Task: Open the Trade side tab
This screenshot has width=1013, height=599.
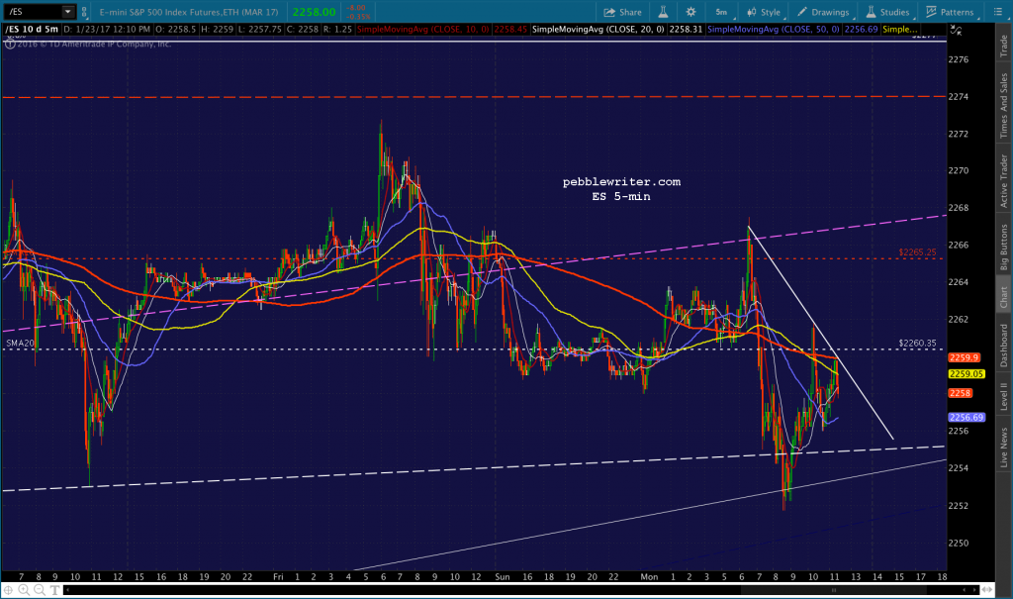Action: click(1004, 46)
